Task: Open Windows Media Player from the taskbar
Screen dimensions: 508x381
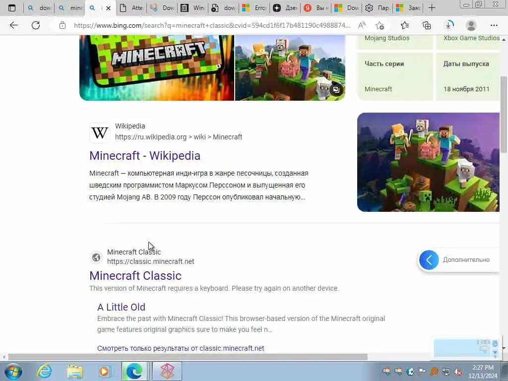Action: [x=105, y=371]
